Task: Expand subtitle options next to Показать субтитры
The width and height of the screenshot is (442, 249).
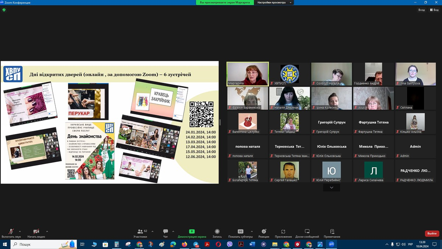Action: point(252,232)
